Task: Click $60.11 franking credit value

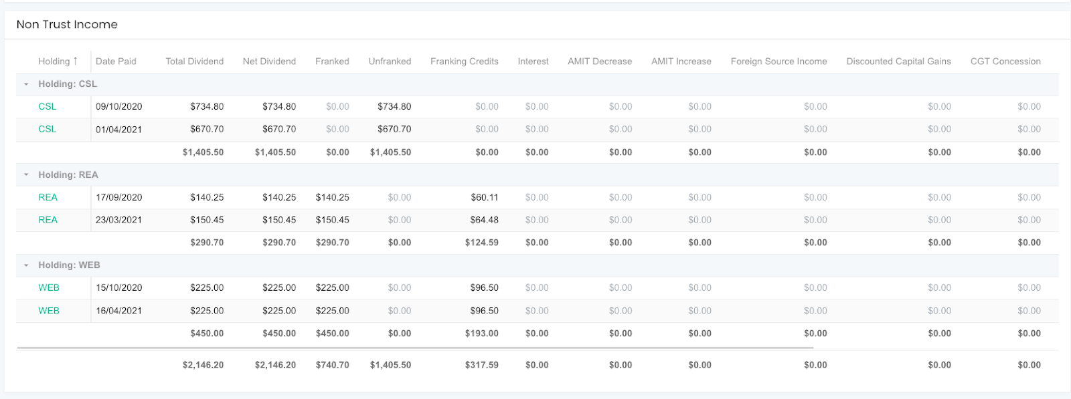Action: (485, 197)
